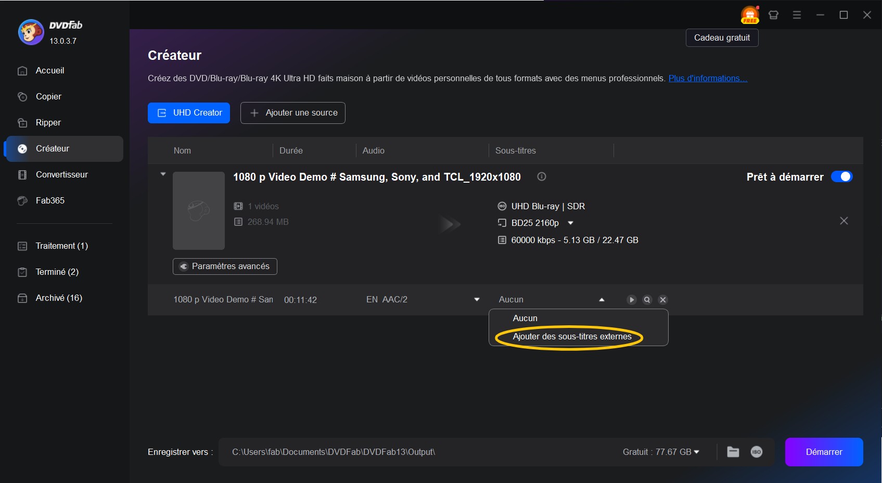Select Aucun in the subtitle list
882x483 pixels.
point(525,318)
